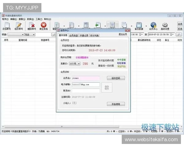Viewport: 184px width, 147px height.
Task: Click the trial expiry 2018-07-23 14:49:09 text
Action: tap(102, 50)
